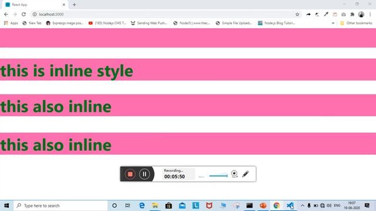Switch to Chrome on the taskbar
Screen dimensions: 376x211
point(277,206)
